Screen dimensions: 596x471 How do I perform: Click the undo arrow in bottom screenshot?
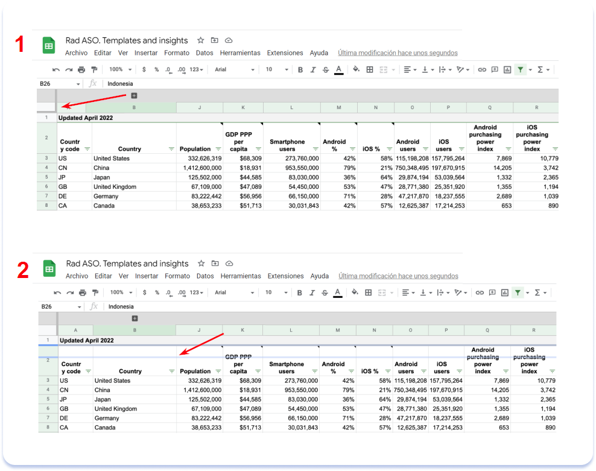[x=57, y=292]
